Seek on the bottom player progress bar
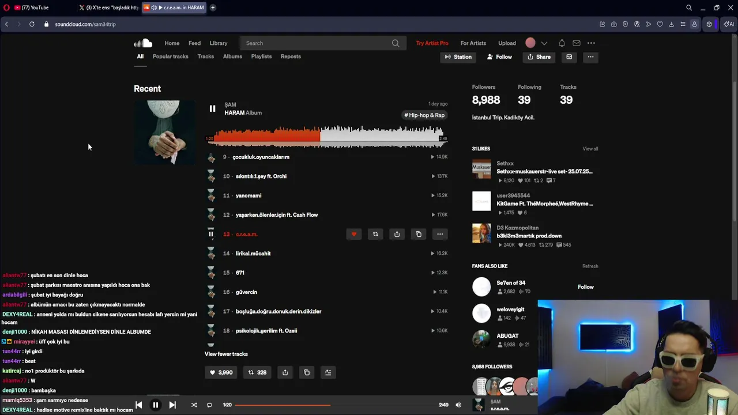The height and width of the screenshot is (415, 738). click(x=335, y=405)
